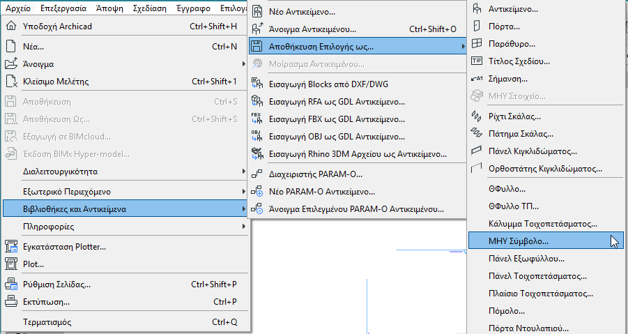Click the drawing title icon beside Τίτλος Σχεδίου
Viewport: 628px width, 334px height.
click(x=477, y=61)
